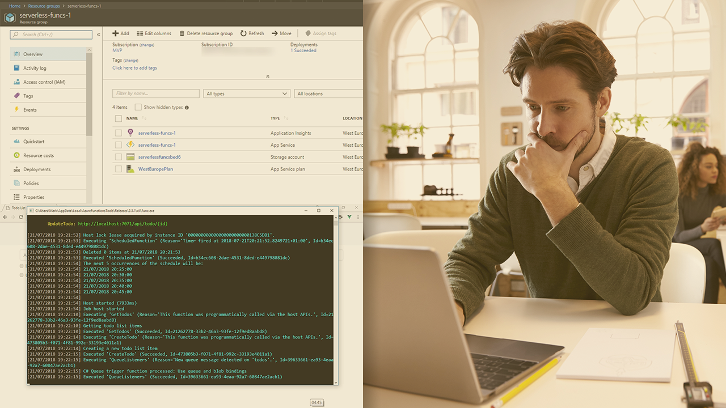Click the Add toolbar button
The image size is (726, 408).
[x=120, y=33]
